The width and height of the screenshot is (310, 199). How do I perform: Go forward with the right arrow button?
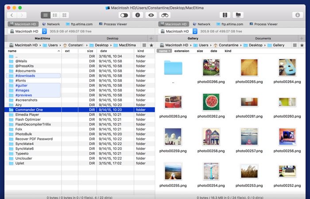[22, 15]
